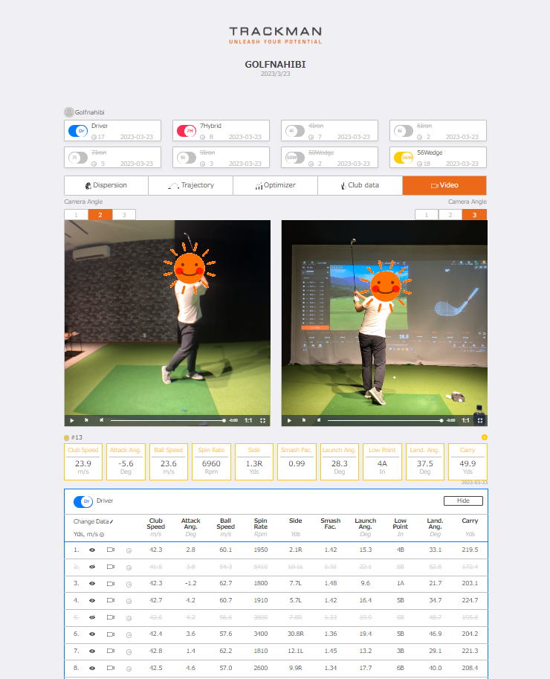Select camera angle 3 for left video
The height and width of the screenshot is (679, 550).
tap(124, 215)
